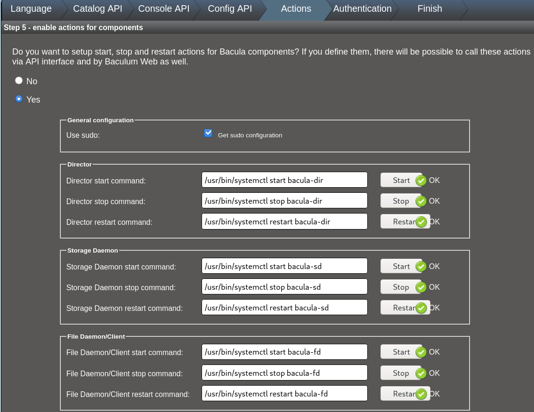Test the Director Start button

point(401,180)
